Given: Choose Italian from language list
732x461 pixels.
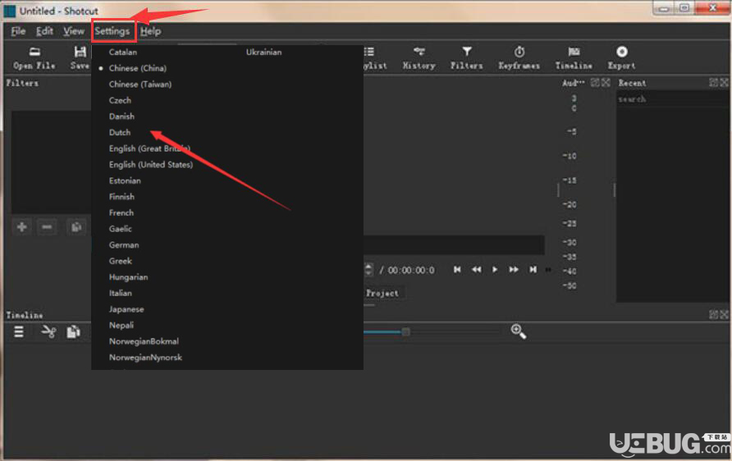Looking at the screenshot, I should pyautogui.click(x=120, y=294).
